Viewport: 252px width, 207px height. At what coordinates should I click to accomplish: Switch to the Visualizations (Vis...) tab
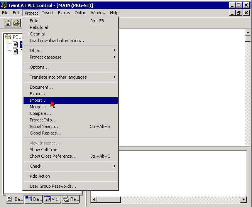tap(52, 199)
